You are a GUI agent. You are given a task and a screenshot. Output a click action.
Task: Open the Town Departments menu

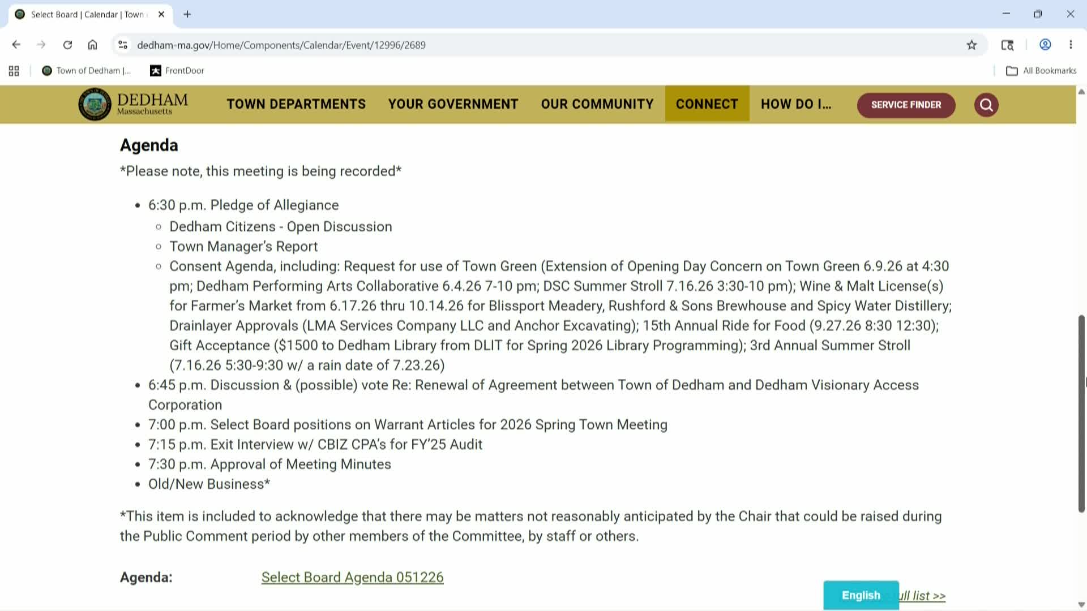click(296, 104)
